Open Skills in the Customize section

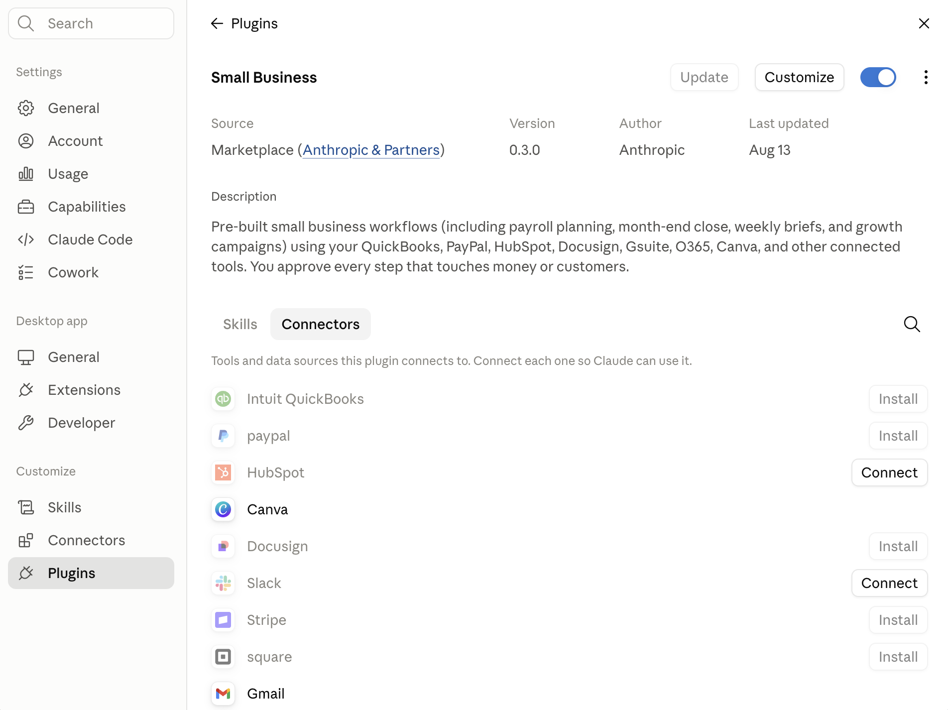coord(91,507)
